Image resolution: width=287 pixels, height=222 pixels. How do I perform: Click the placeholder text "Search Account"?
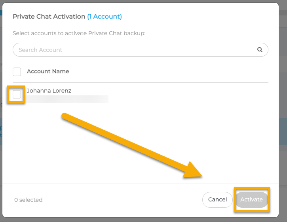pos(40,50)
